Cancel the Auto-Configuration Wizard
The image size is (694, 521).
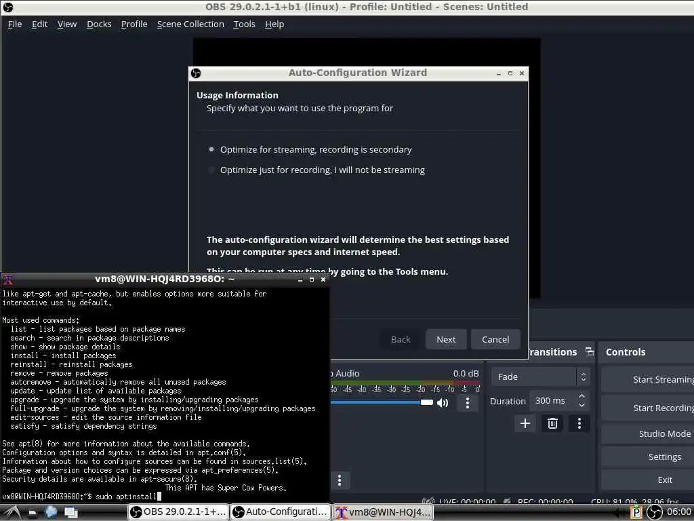[x=495, y=339]
